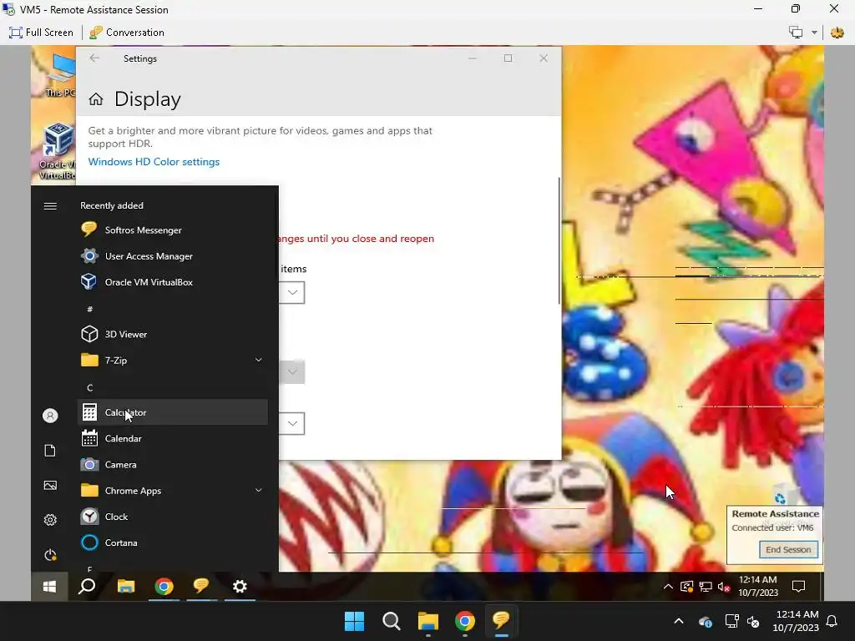
Task: Launch Oracle VM VirtualBox from Start menu
Action: pyautogui.click(x=172, y=282)
